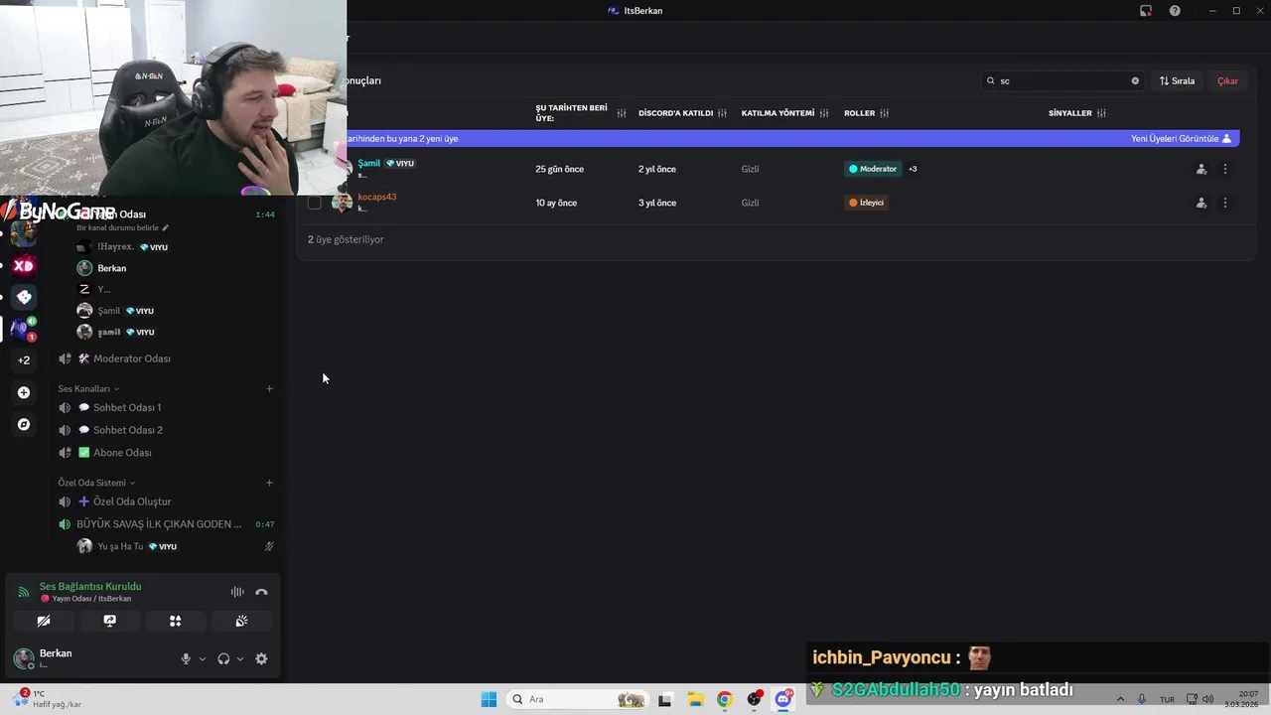
Task: Toggle noise suppression waveform icon
Action: click(x=237, y=592)
